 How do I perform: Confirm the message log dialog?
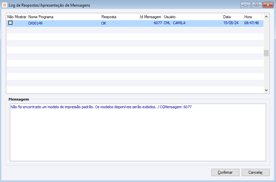click(x=225, y=172)
